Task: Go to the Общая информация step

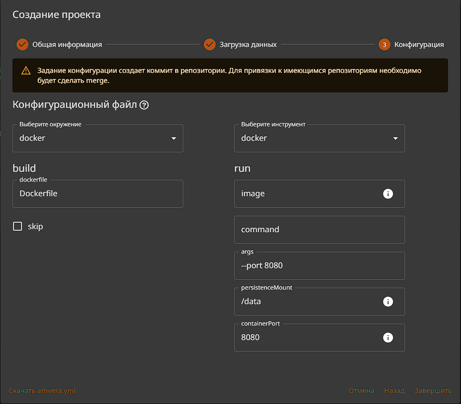Action: pos(67,44)
